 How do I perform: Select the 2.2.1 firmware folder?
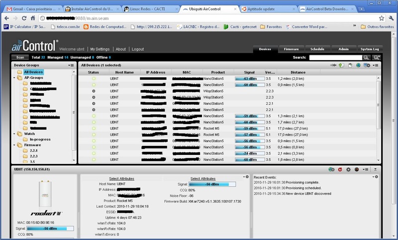click(34, 150)
